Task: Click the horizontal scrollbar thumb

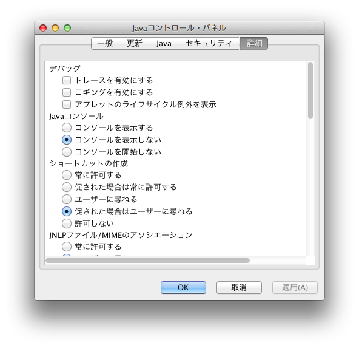Action: (148, 261)
